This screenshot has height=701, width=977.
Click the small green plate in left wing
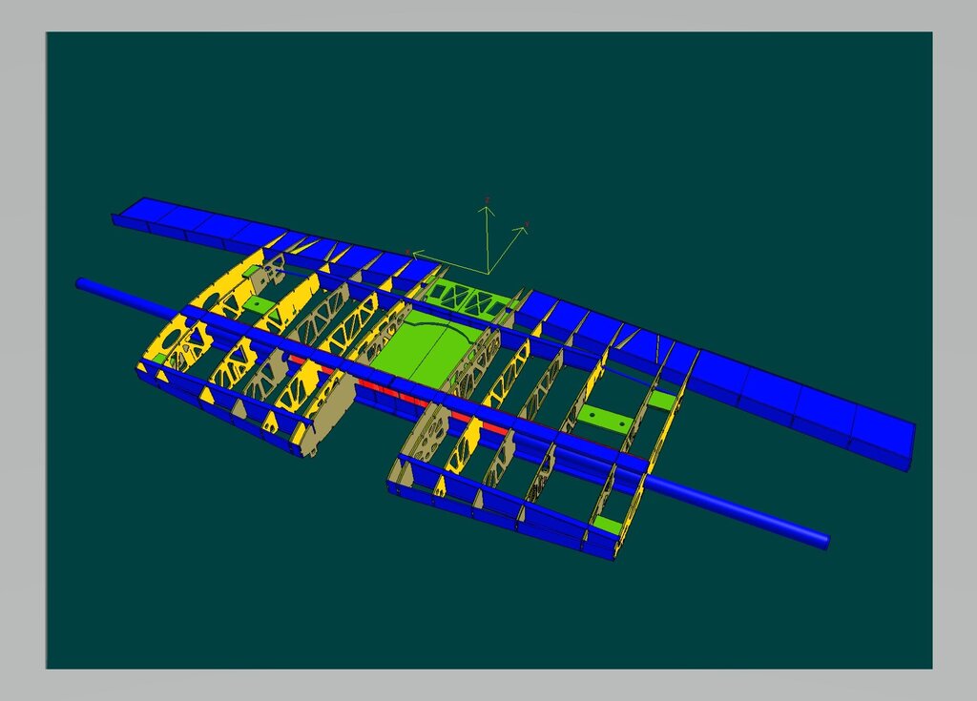[x=260, y=304]
